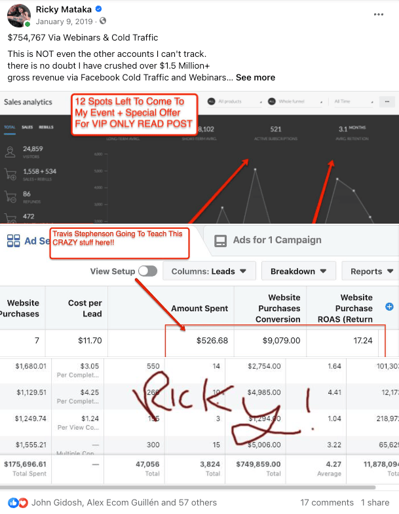Click the analytics three-dot more button

(x=387, y=102)
